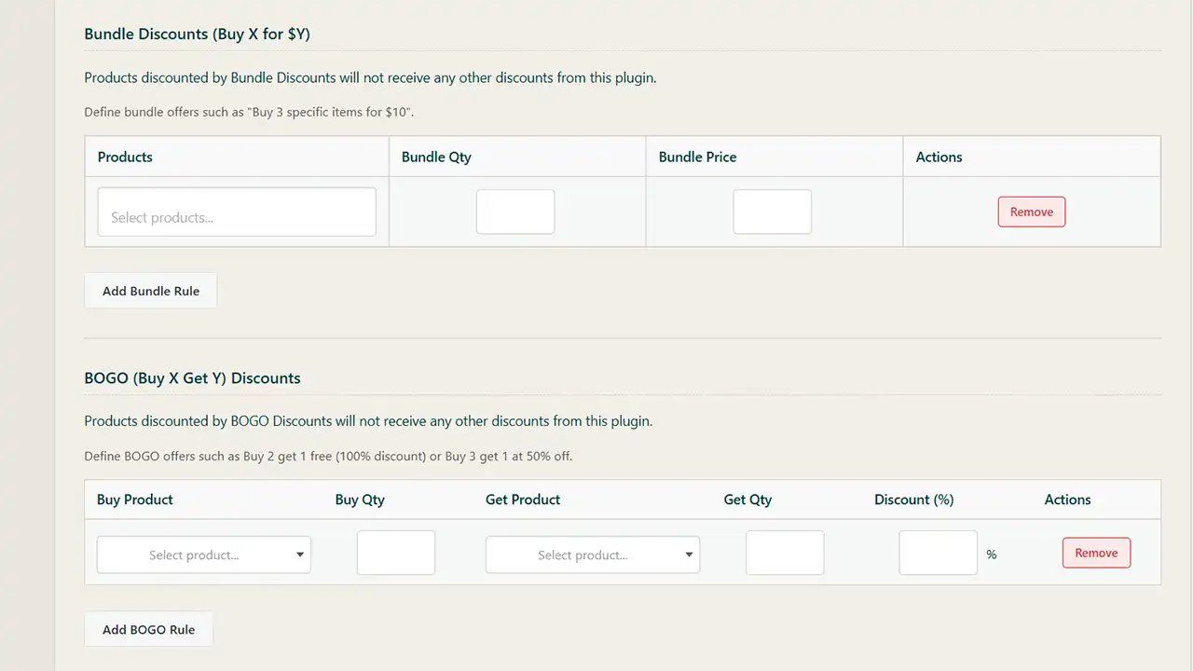Screen dimensions: 1193x671
Task: Click the Select products field in bundle row
Action: click(x=237, y=212)
